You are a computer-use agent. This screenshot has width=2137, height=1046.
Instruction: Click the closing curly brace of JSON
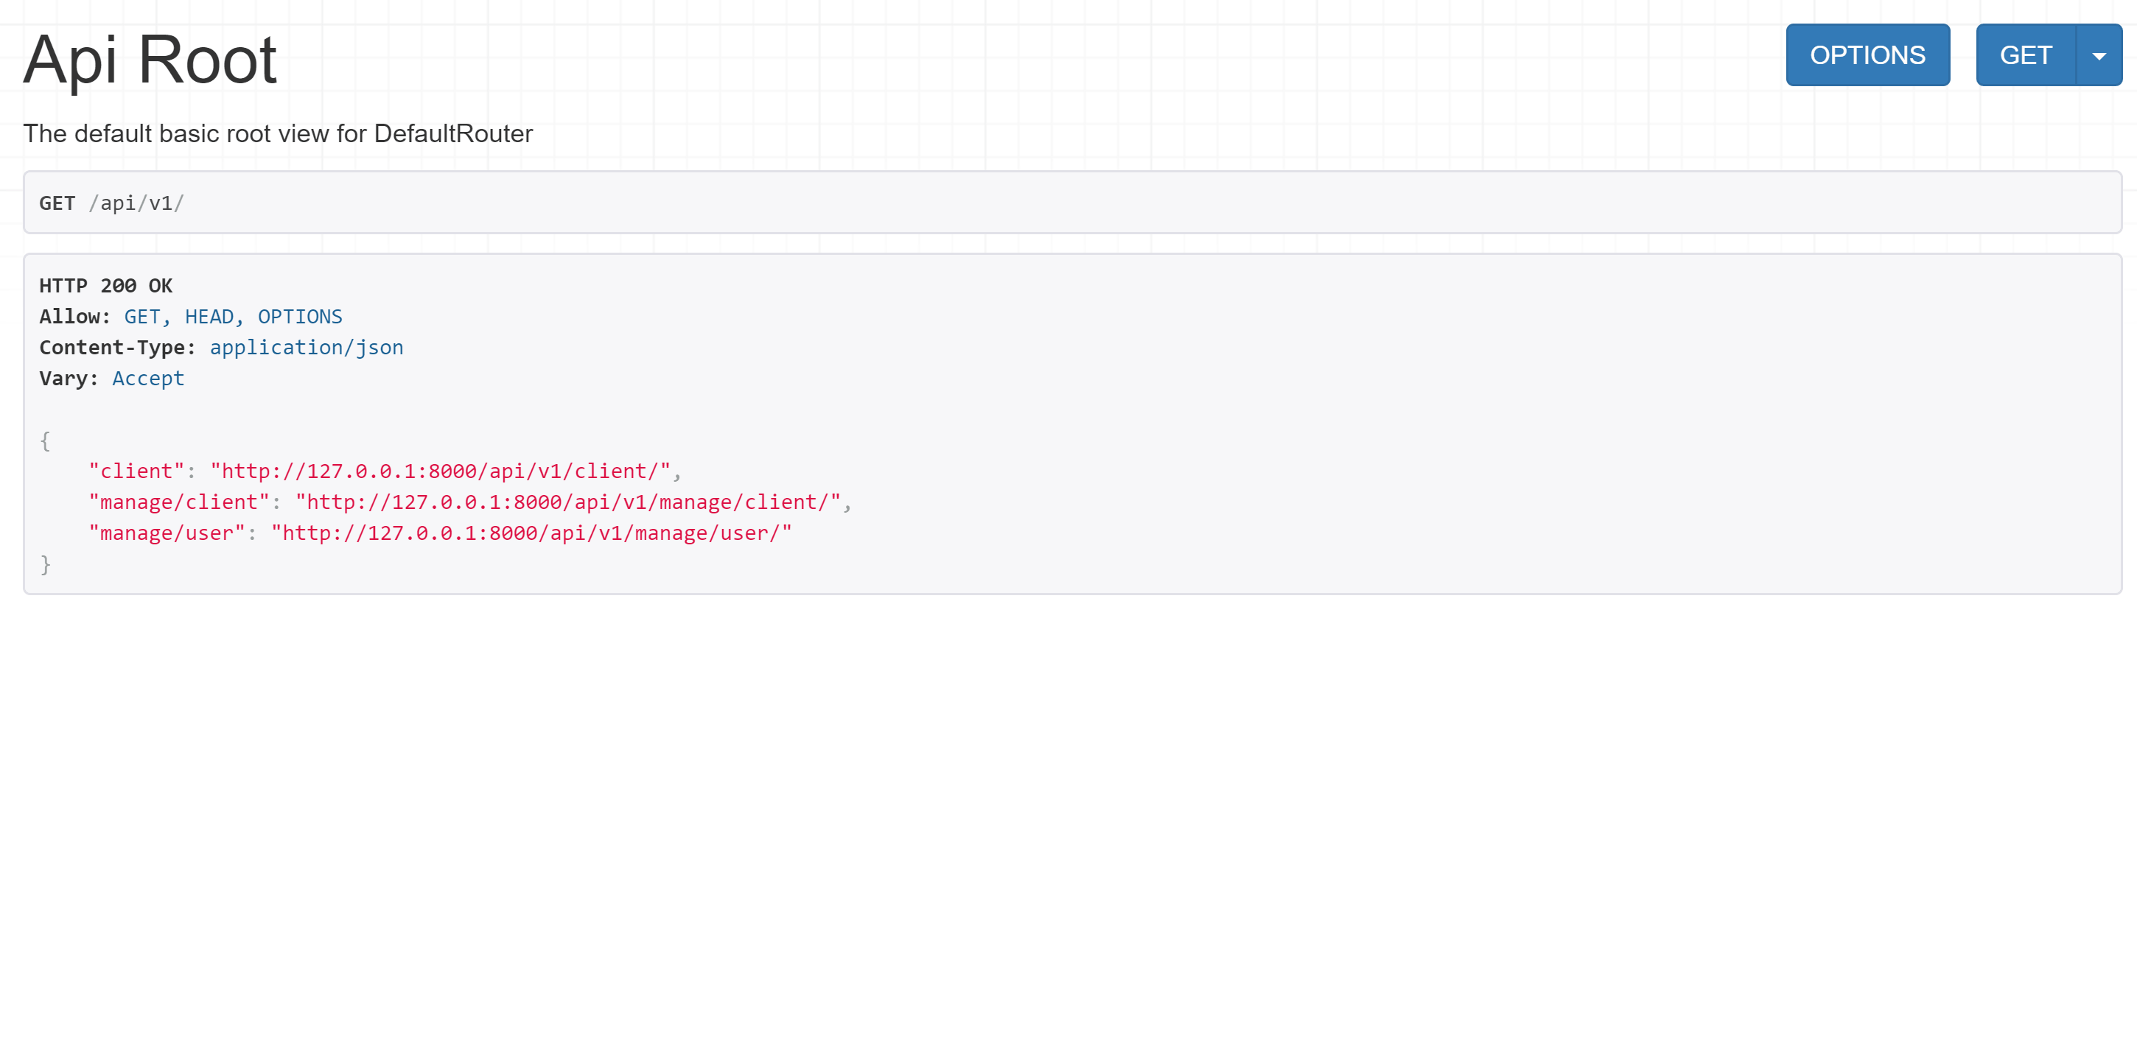46,564
